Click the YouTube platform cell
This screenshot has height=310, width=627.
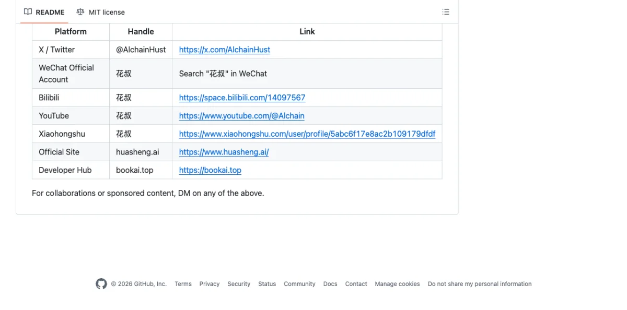71,116
